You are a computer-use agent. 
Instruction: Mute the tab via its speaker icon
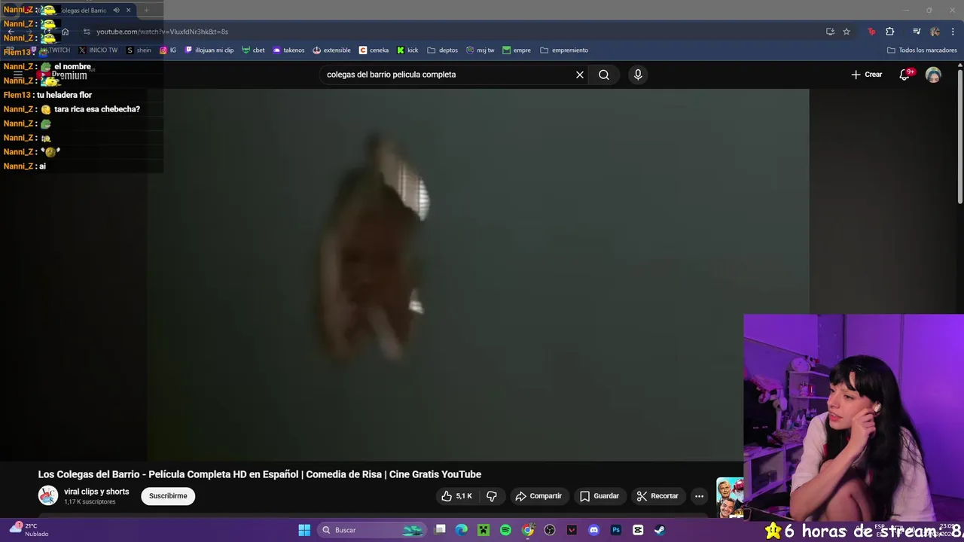[116, 11]
